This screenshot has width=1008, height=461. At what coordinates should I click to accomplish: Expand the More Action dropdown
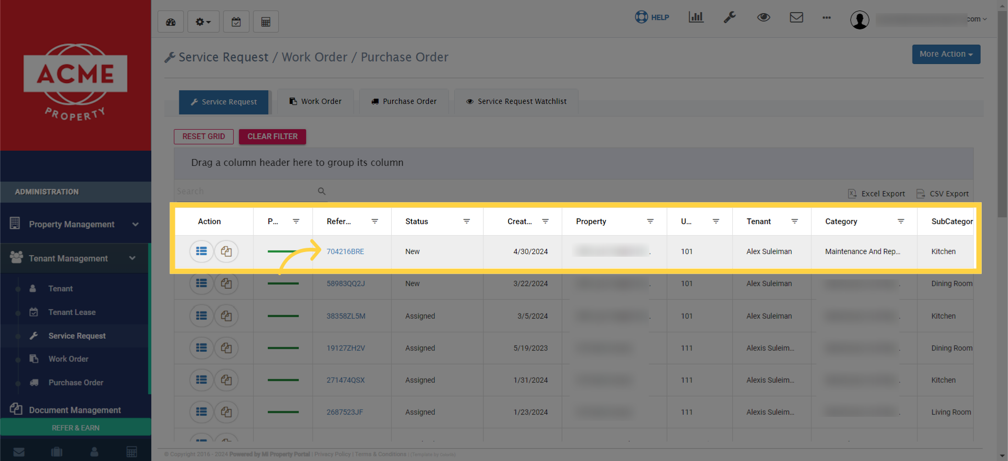946,54
